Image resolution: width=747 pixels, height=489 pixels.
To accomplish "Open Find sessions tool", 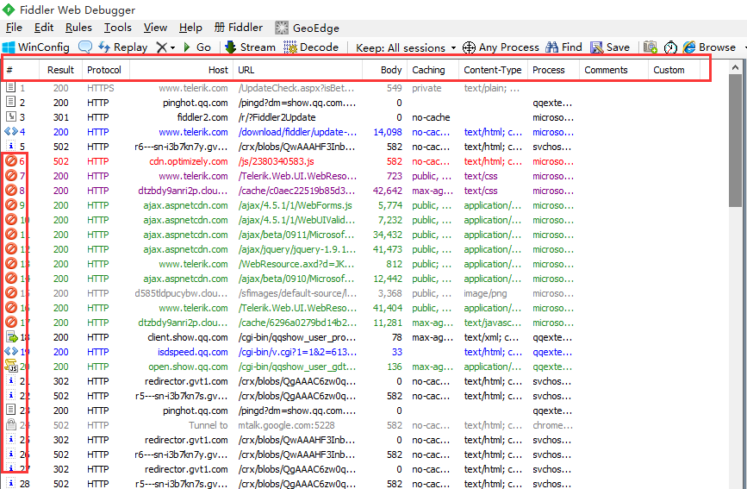I will (x=564, y=47).
